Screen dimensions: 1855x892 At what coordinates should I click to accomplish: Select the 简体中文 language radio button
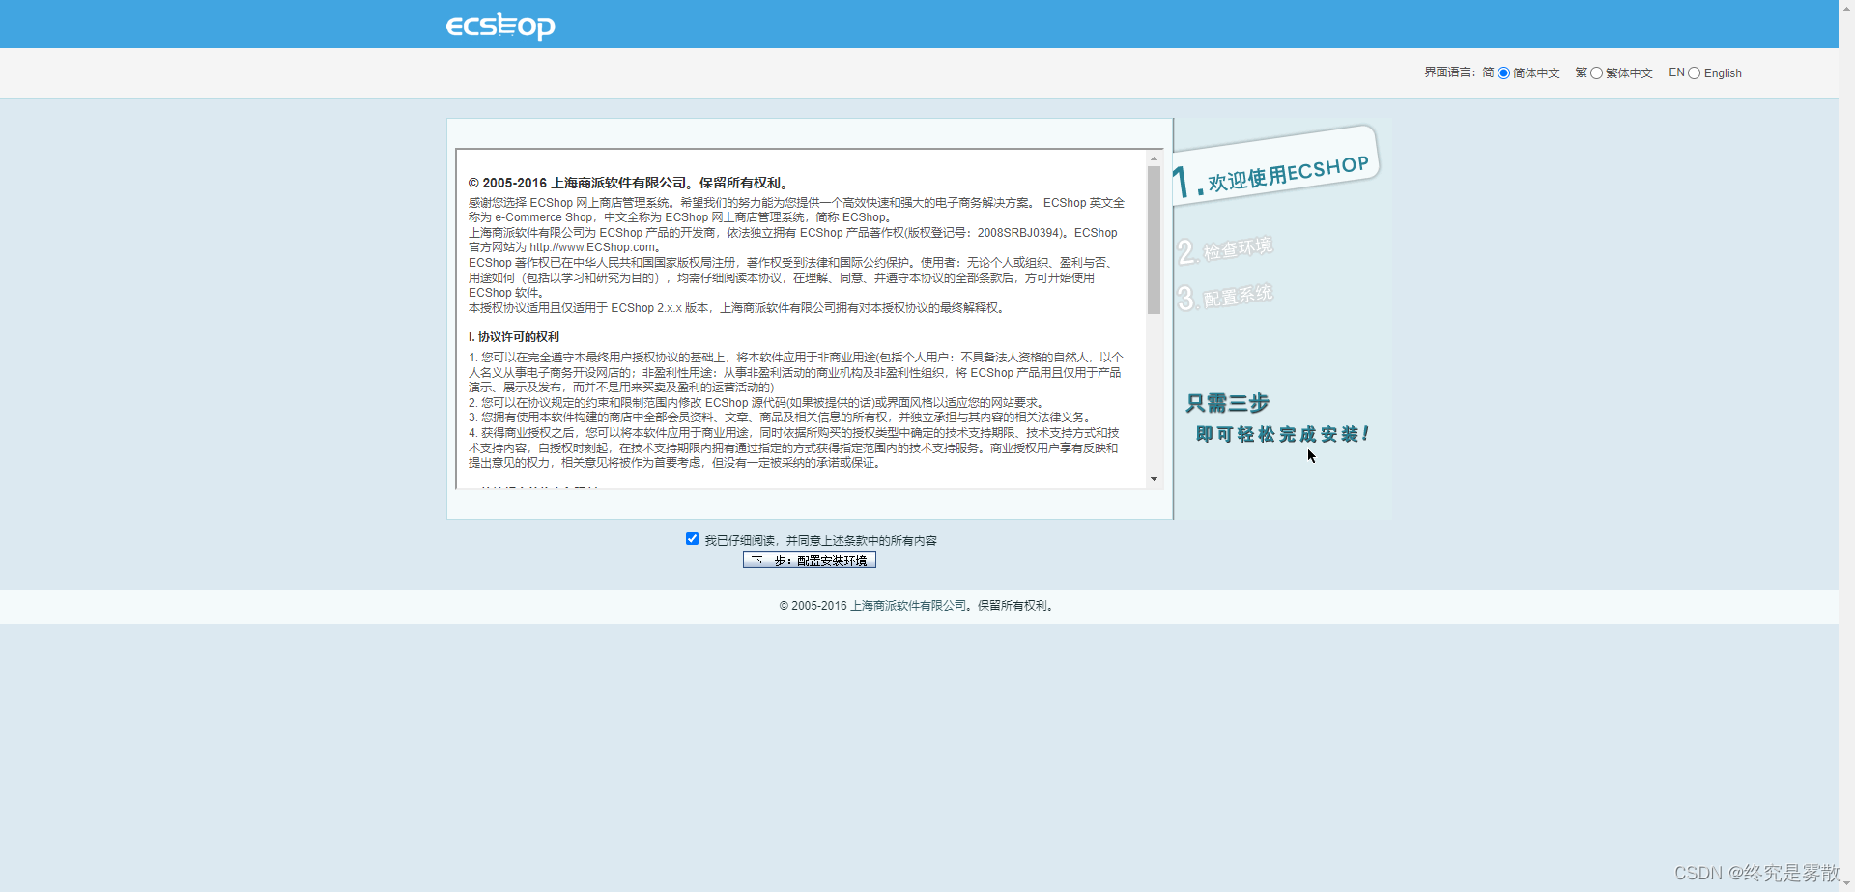coord(1503,73)
